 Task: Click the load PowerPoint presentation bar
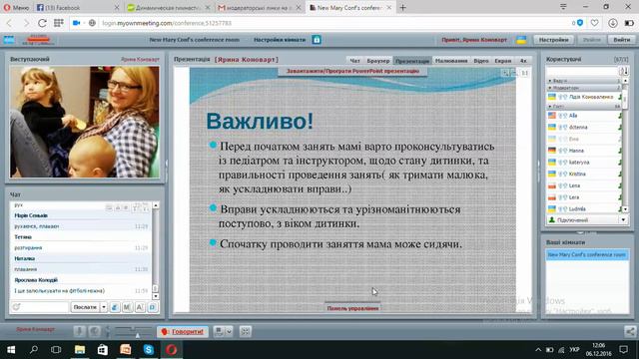[x=352, y=71]
